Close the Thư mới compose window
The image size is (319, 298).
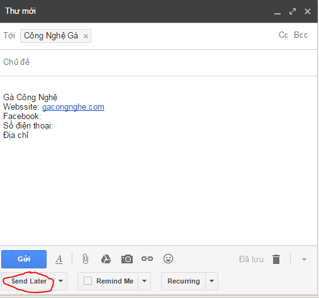pos(308,11)
